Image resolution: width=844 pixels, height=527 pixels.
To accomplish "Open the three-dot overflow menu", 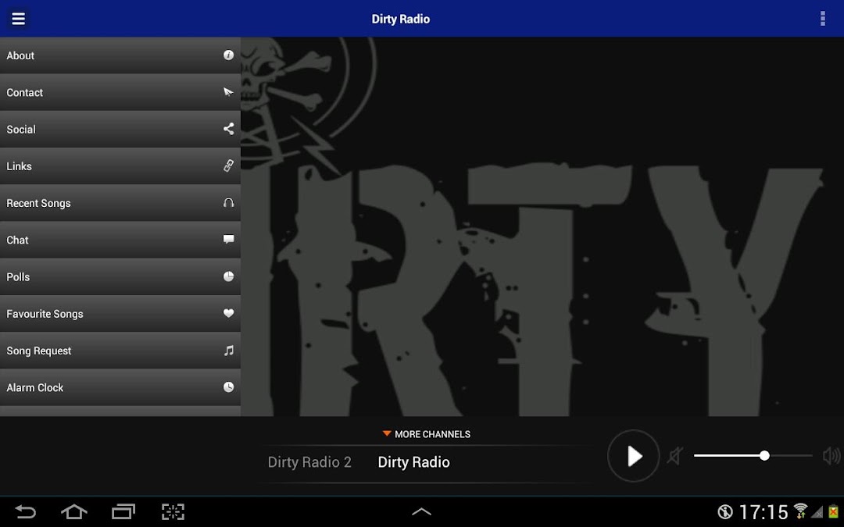I will 822,19.
